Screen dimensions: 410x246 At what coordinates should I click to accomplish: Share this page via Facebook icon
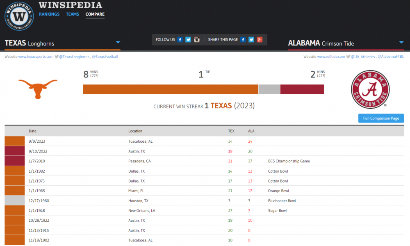243,40
